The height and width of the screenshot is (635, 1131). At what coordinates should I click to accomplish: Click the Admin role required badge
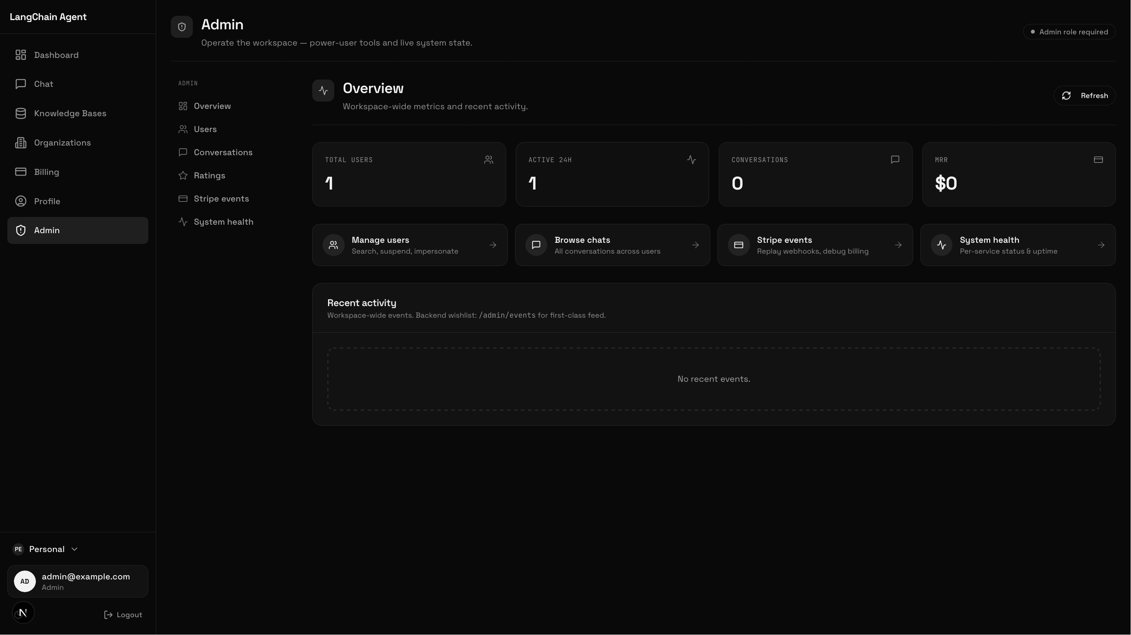coord(1070,32)
